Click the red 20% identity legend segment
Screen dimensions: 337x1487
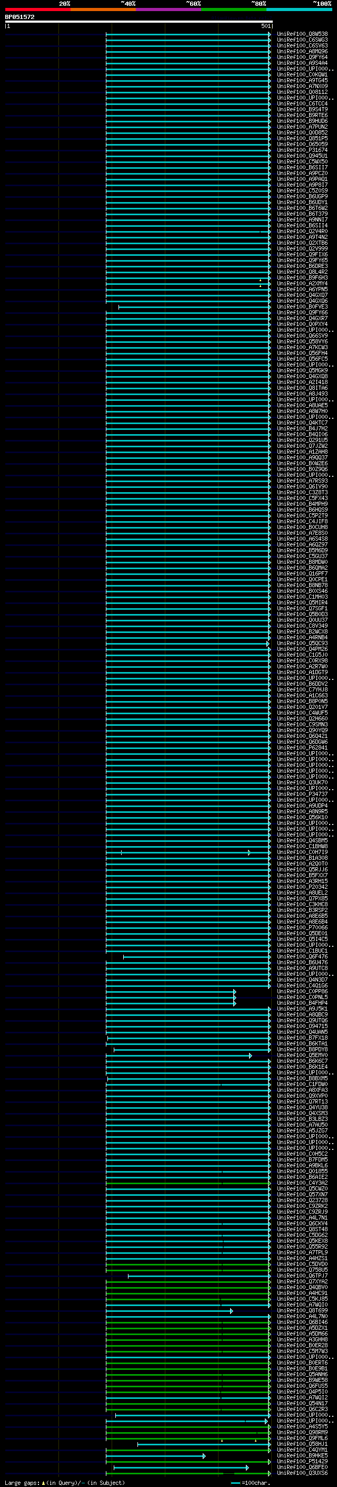(x=37, y=9)
